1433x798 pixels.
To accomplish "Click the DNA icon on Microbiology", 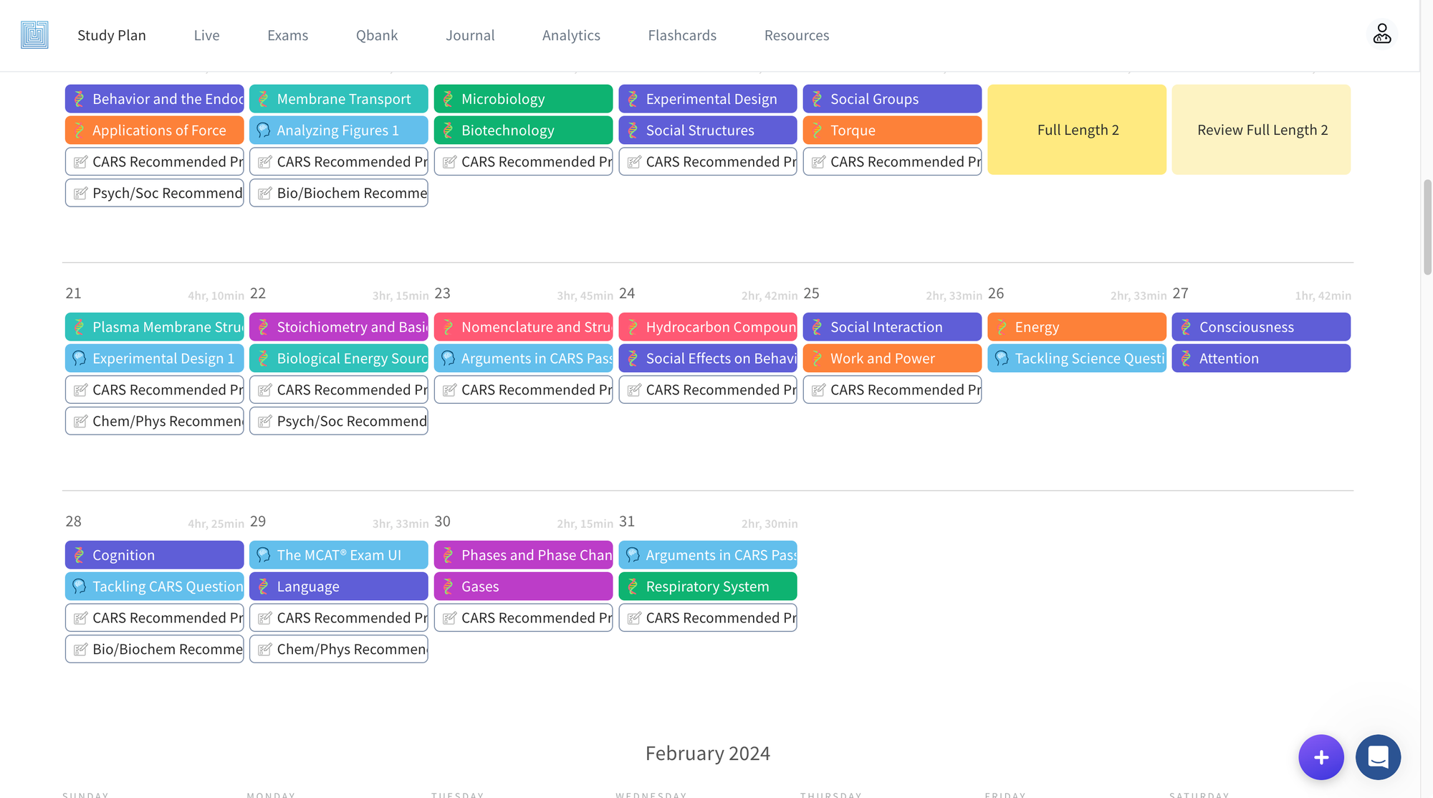I will (x=448, y=99).
